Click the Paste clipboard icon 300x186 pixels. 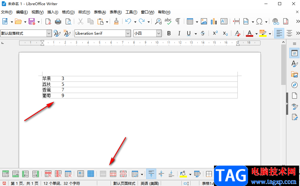pyautogui.click(x=100, y=21)
